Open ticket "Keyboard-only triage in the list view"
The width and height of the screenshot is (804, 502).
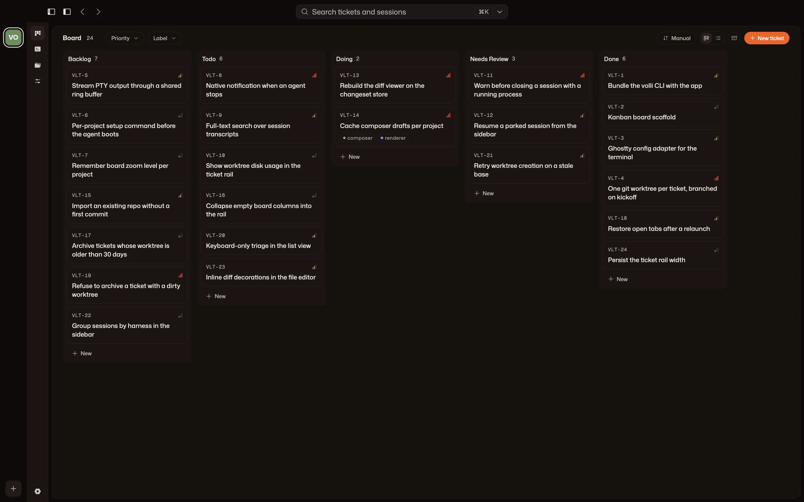point(261,241)
